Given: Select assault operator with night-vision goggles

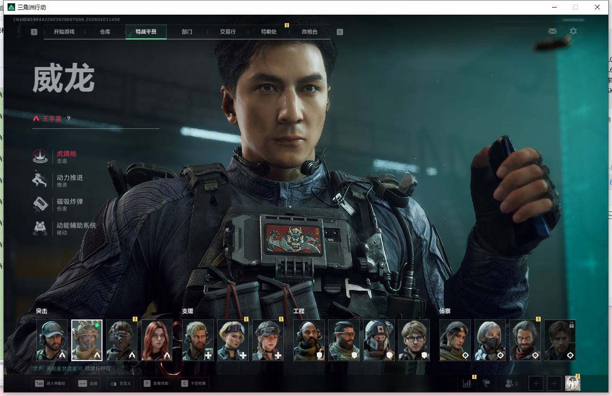Looking at the screenshot, I should [x=122, y=340].
